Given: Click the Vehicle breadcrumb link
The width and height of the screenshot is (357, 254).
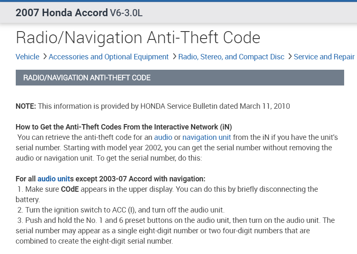Looking at the screenshot, I should click(27, 57).
